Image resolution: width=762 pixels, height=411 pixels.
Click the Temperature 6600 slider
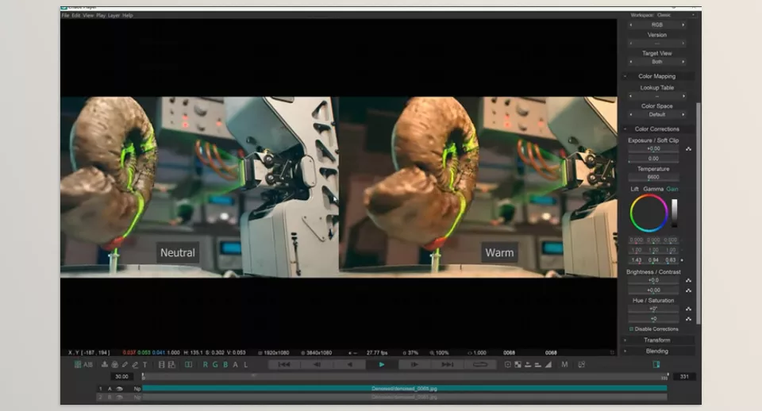653,177
